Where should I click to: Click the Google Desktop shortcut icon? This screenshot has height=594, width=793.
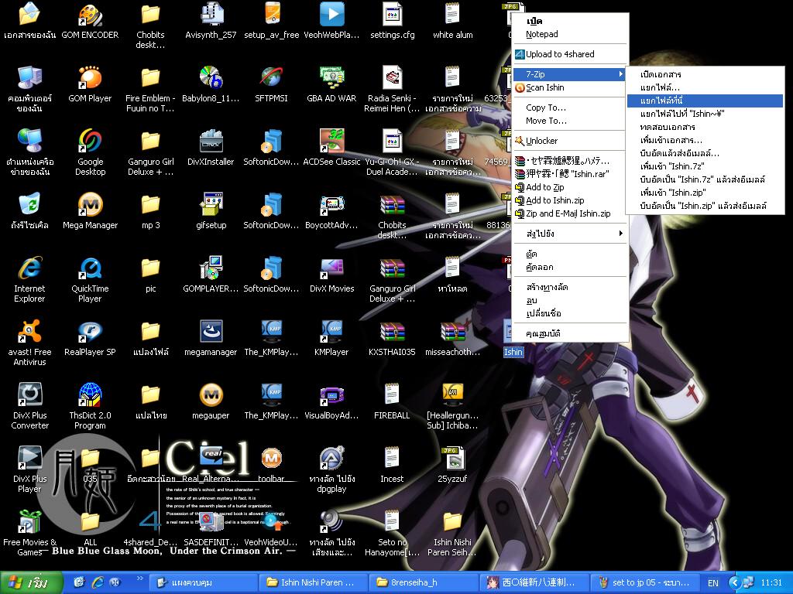coord(90,142)
